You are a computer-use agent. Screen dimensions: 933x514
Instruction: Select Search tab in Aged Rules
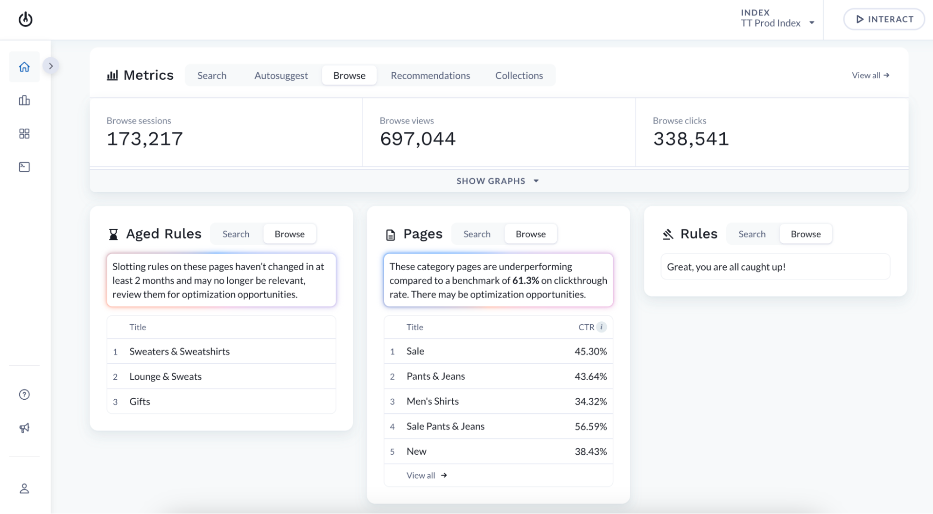click(x=236, y=234)
